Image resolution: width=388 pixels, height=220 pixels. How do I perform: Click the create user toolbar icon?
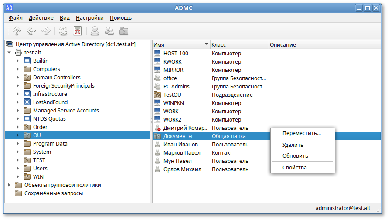click(x=95, y=31)
